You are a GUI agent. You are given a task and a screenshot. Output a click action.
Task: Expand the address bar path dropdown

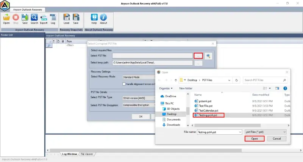pos(229,80)
